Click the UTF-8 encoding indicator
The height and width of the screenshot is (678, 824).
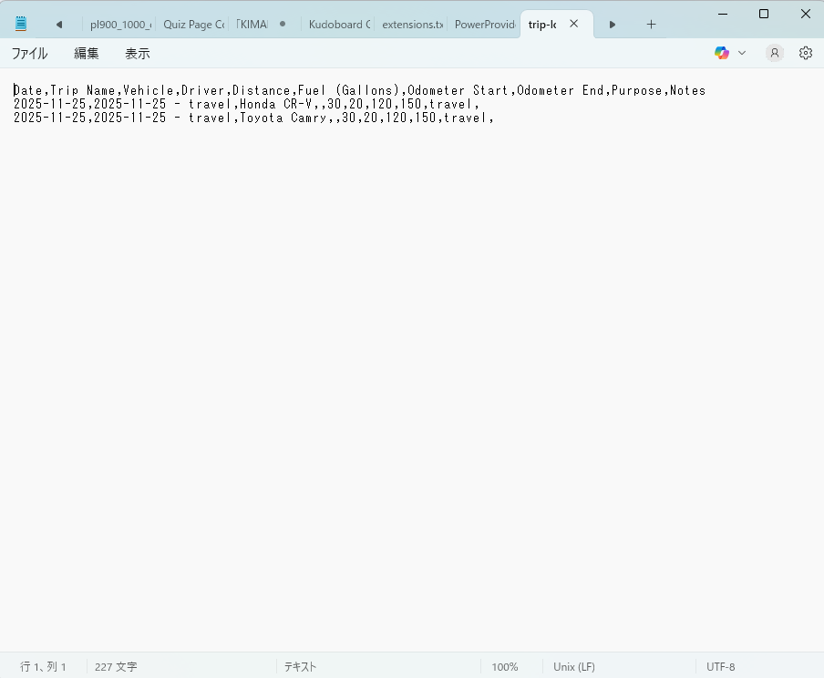[x=720, y=666]
